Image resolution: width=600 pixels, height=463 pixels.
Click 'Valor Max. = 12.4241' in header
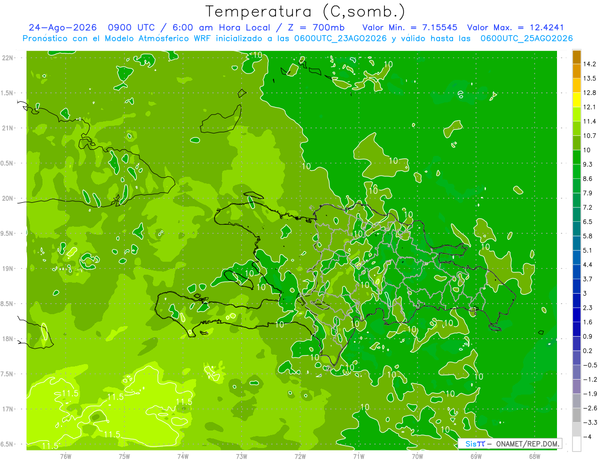click(515, 27)
